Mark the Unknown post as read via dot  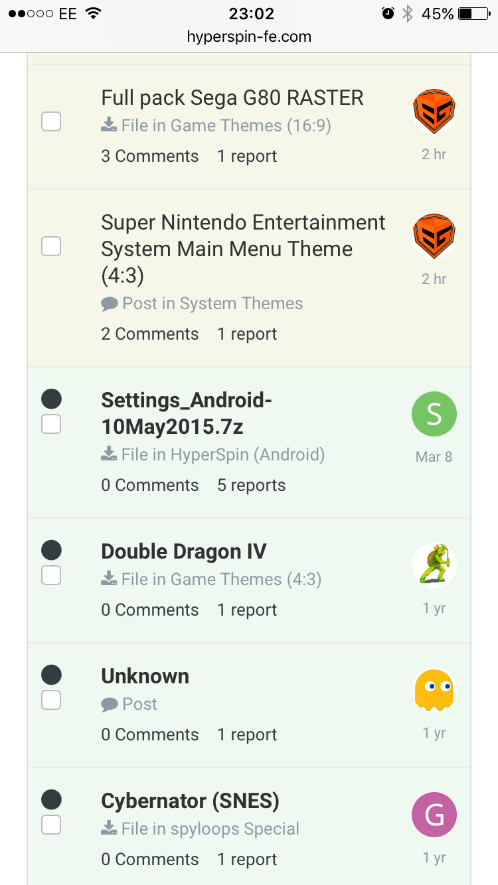tap(51, 675)
